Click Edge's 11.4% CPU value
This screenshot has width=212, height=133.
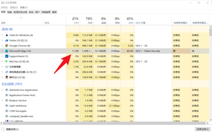pos(75,51)
